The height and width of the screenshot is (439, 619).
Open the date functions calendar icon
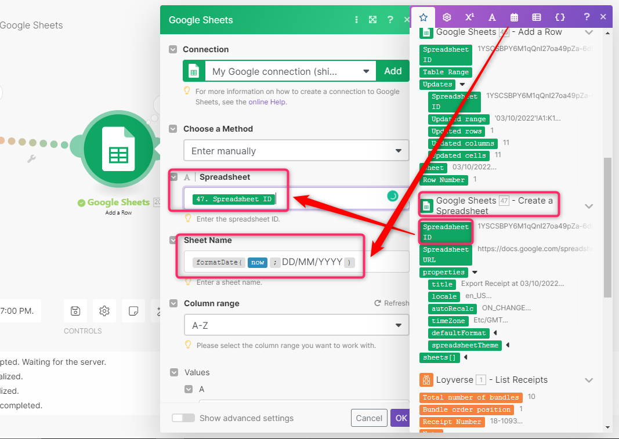(x=514, y=17)
